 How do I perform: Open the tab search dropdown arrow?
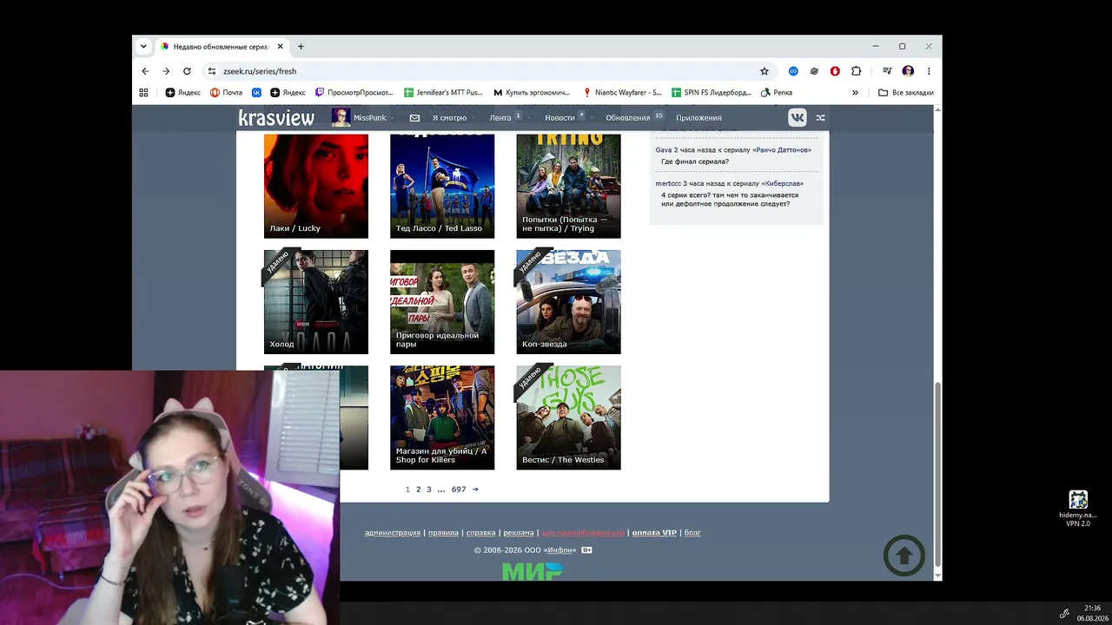(x=143, y=47)
